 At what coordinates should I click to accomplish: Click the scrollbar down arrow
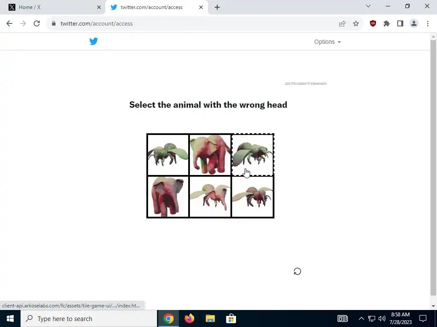point(433,306)
